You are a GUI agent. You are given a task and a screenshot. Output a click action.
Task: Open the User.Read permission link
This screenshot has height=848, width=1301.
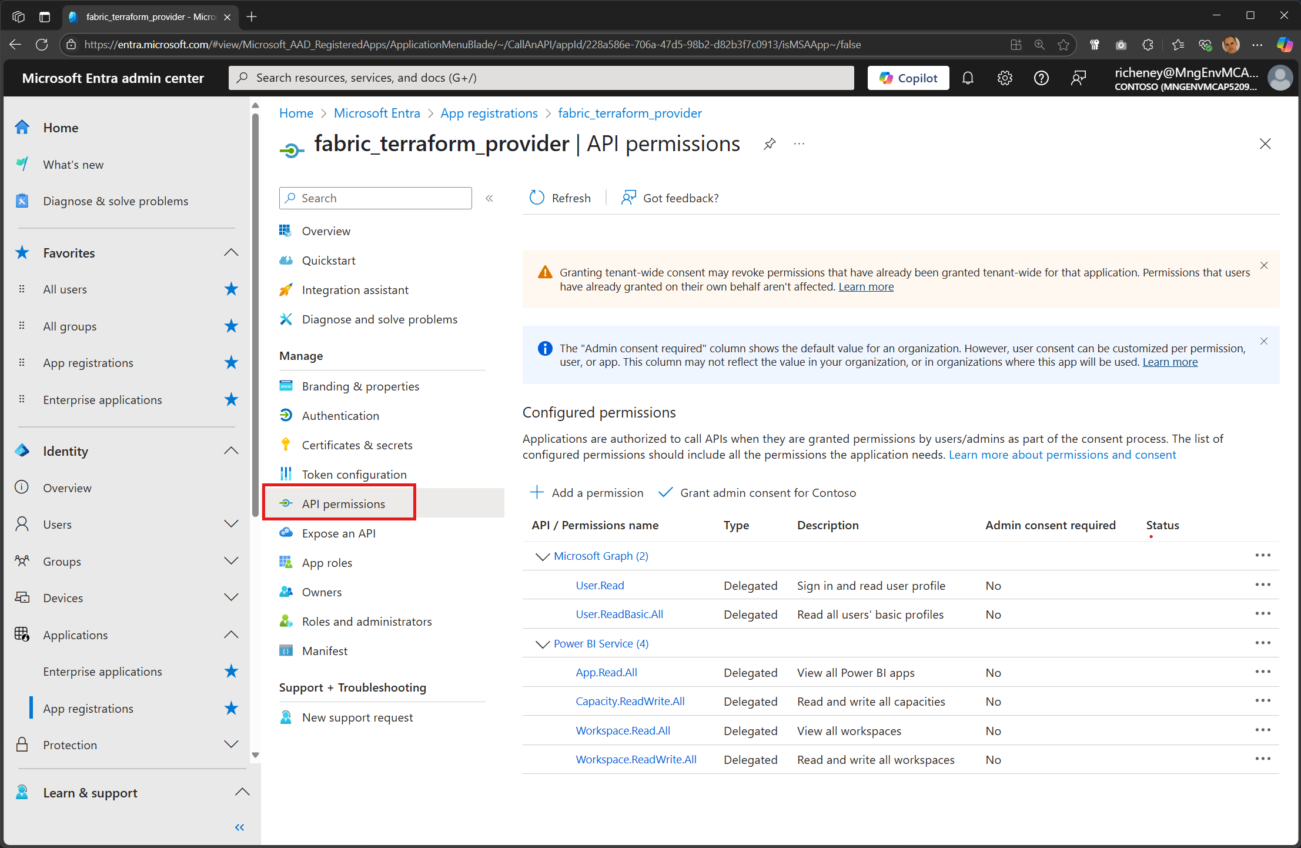pyautogui.click(x=600, y=585)
